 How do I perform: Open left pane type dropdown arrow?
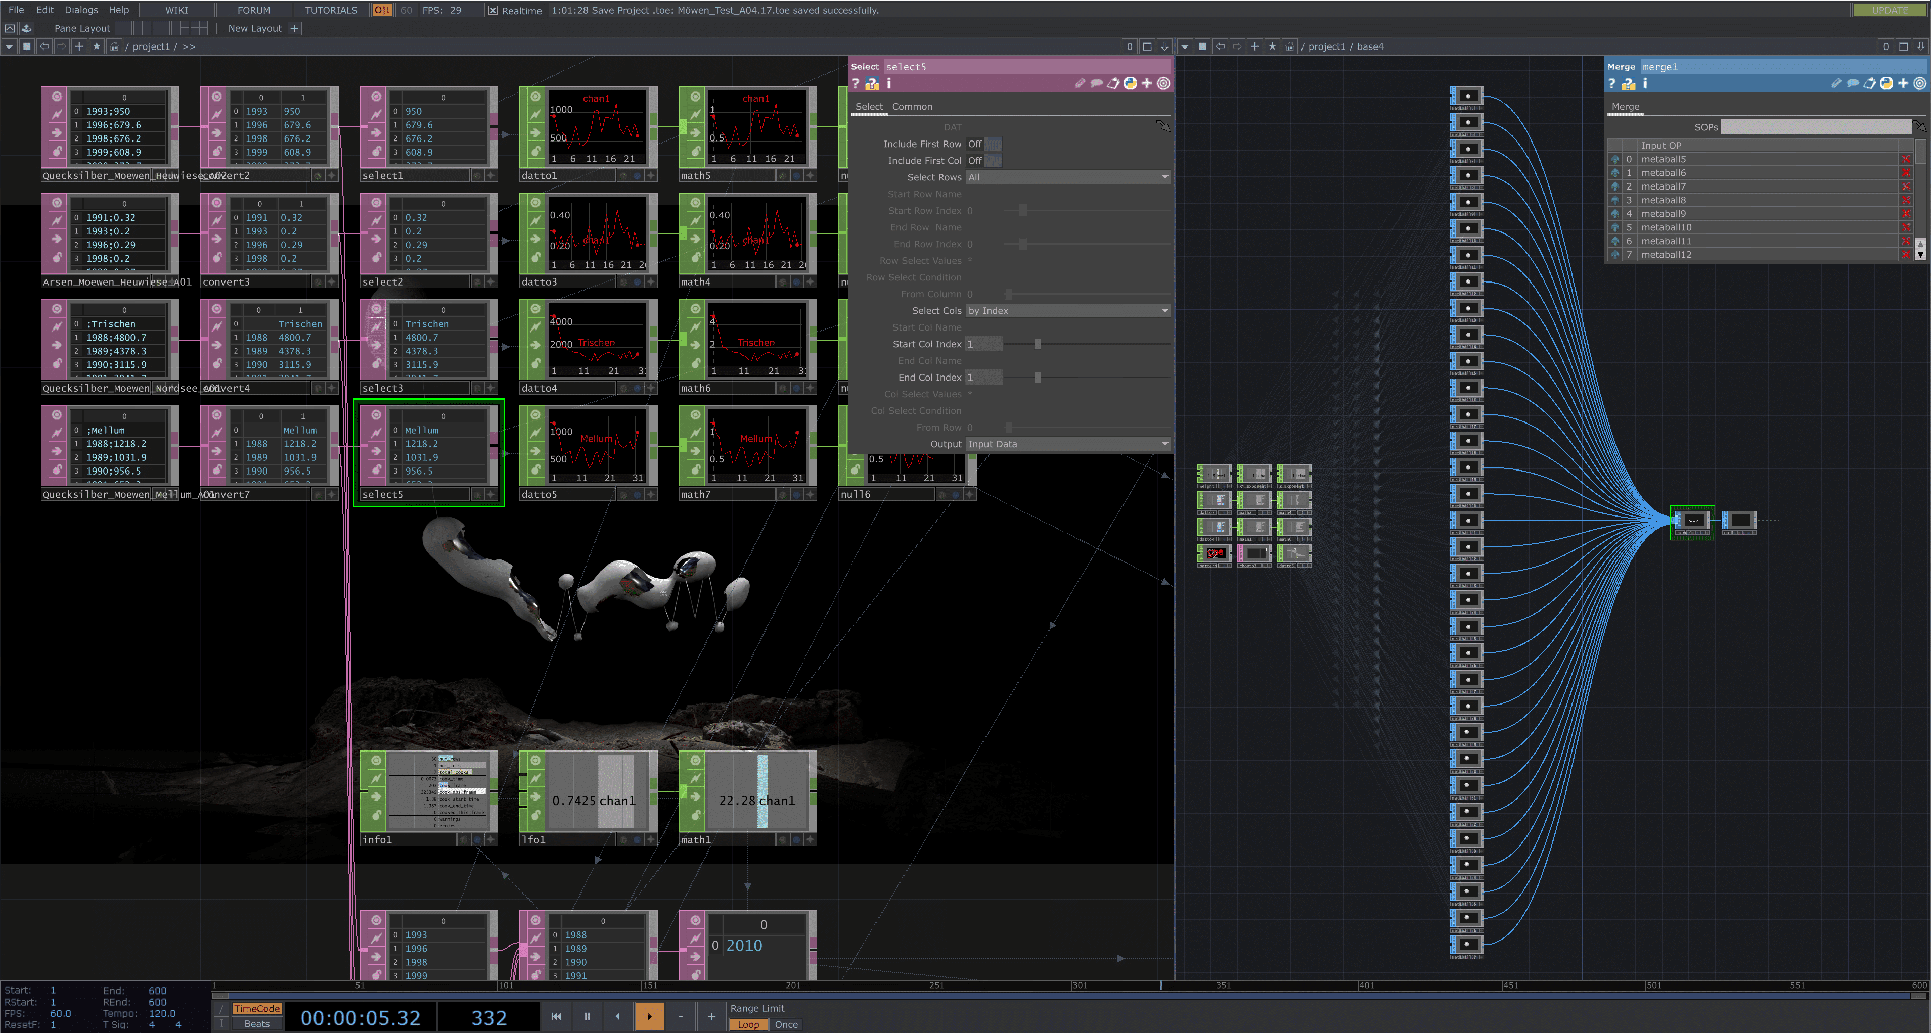pyautogui.click(x=9, y=46)
